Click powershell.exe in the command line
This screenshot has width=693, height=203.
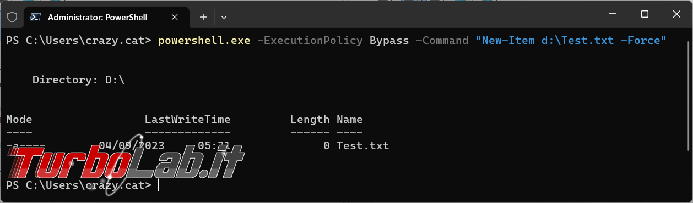click(204, 41)
